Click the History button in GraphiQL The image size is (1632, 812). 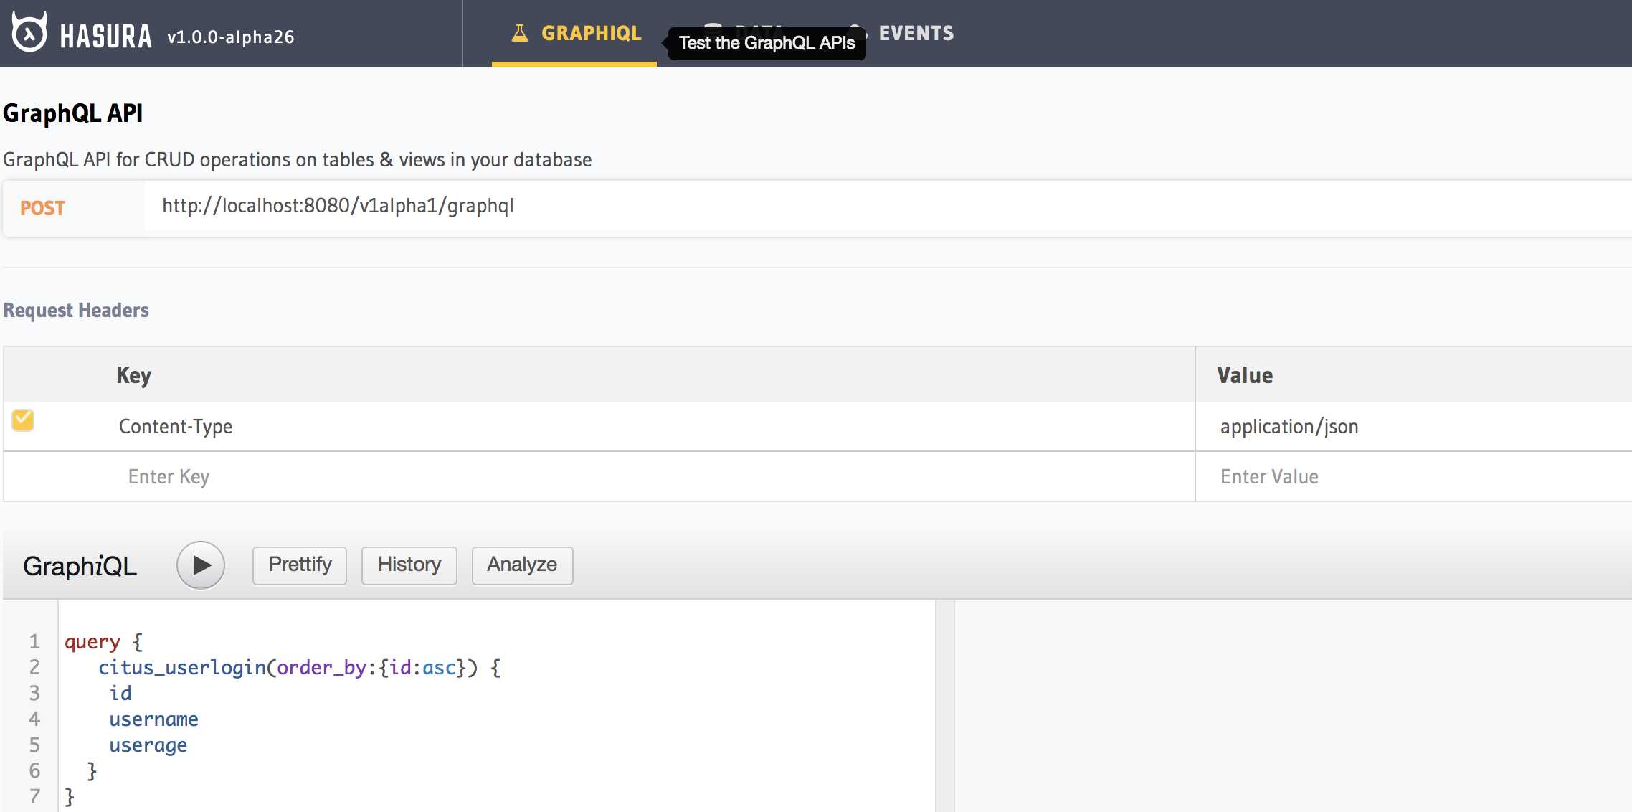click(409, 565)
